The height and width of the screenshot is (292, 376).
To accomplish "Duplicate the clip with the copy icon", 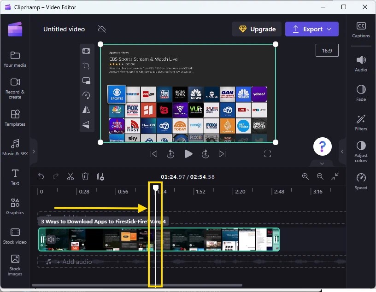I will coord(100,176).
